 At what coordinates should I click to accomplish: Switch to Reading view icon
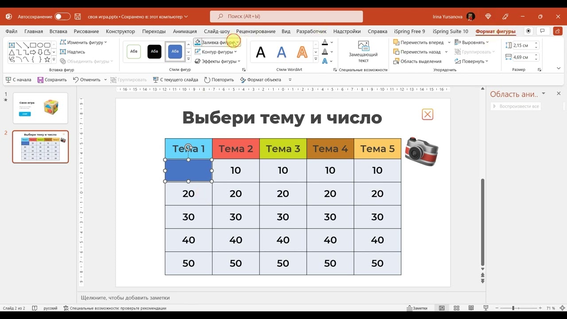[471, 308]
